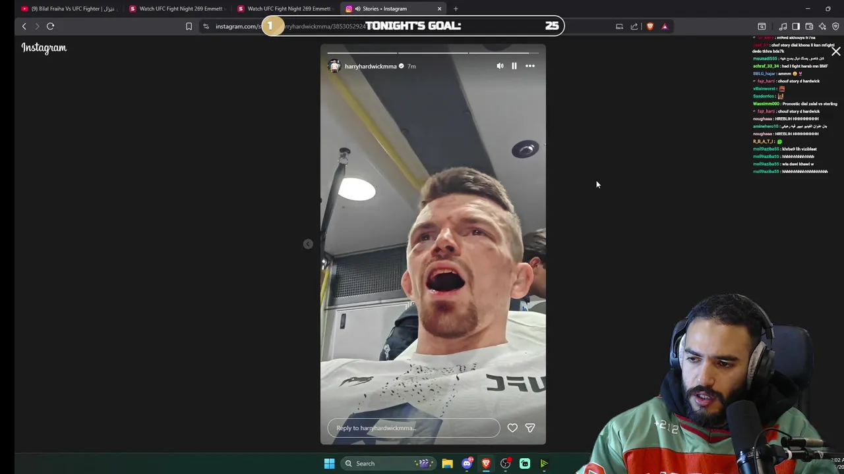Open Brave VPN shield icon
This screenshot has height=474, width=844.
tap(835, 26)
